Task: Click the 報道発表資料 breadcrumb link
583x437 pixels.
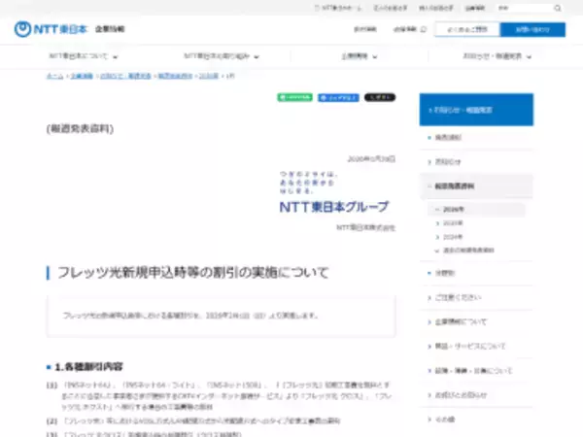Action: 175,76
